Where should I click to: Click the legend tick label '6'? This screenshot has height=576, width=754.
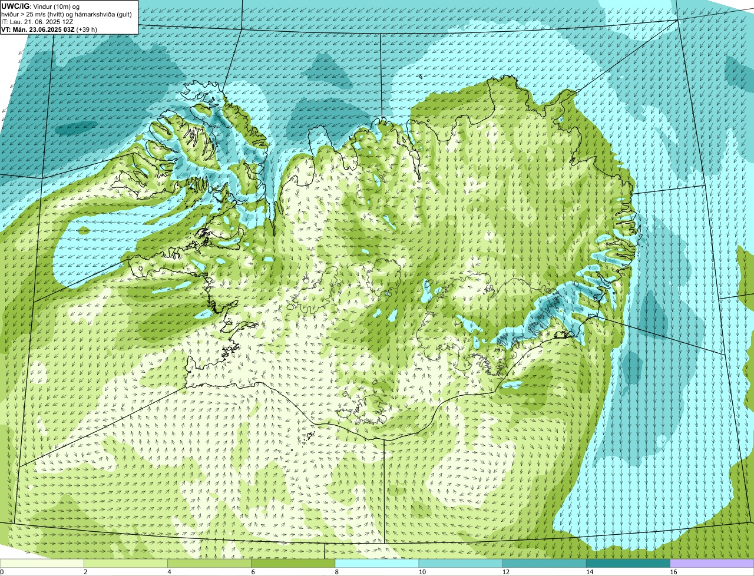[x=253, y=572]
